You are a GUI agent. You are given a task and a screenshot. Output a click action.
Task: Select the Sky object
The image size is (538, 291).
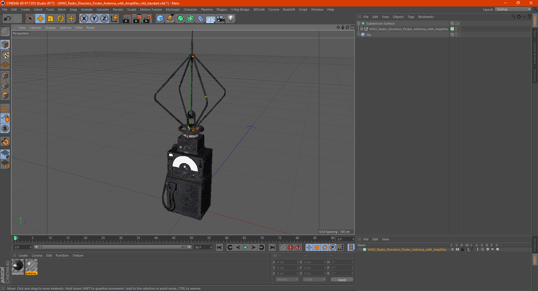[368, 35]
